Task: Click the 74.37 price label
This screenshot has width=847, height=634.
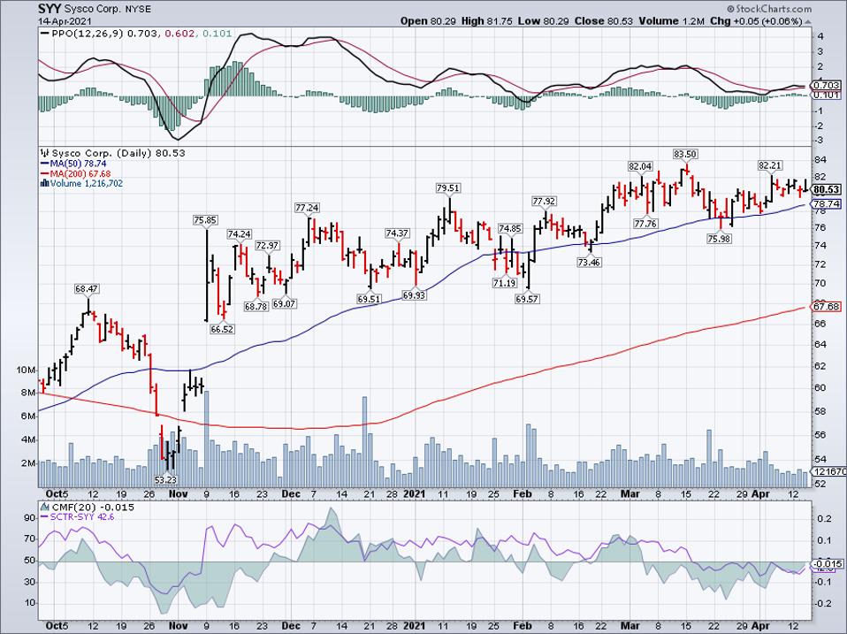Action: (397, 233)
